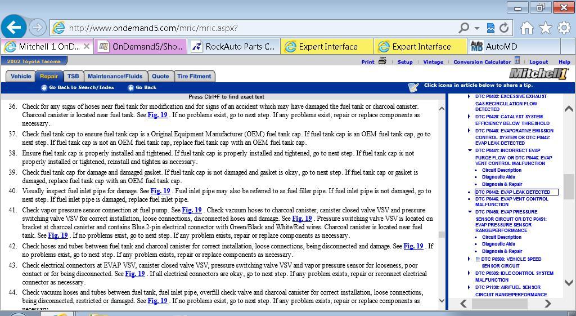Open Fig. 19 link in step 44
Screen dimensions: 576x316
click(x=157, y=301)
